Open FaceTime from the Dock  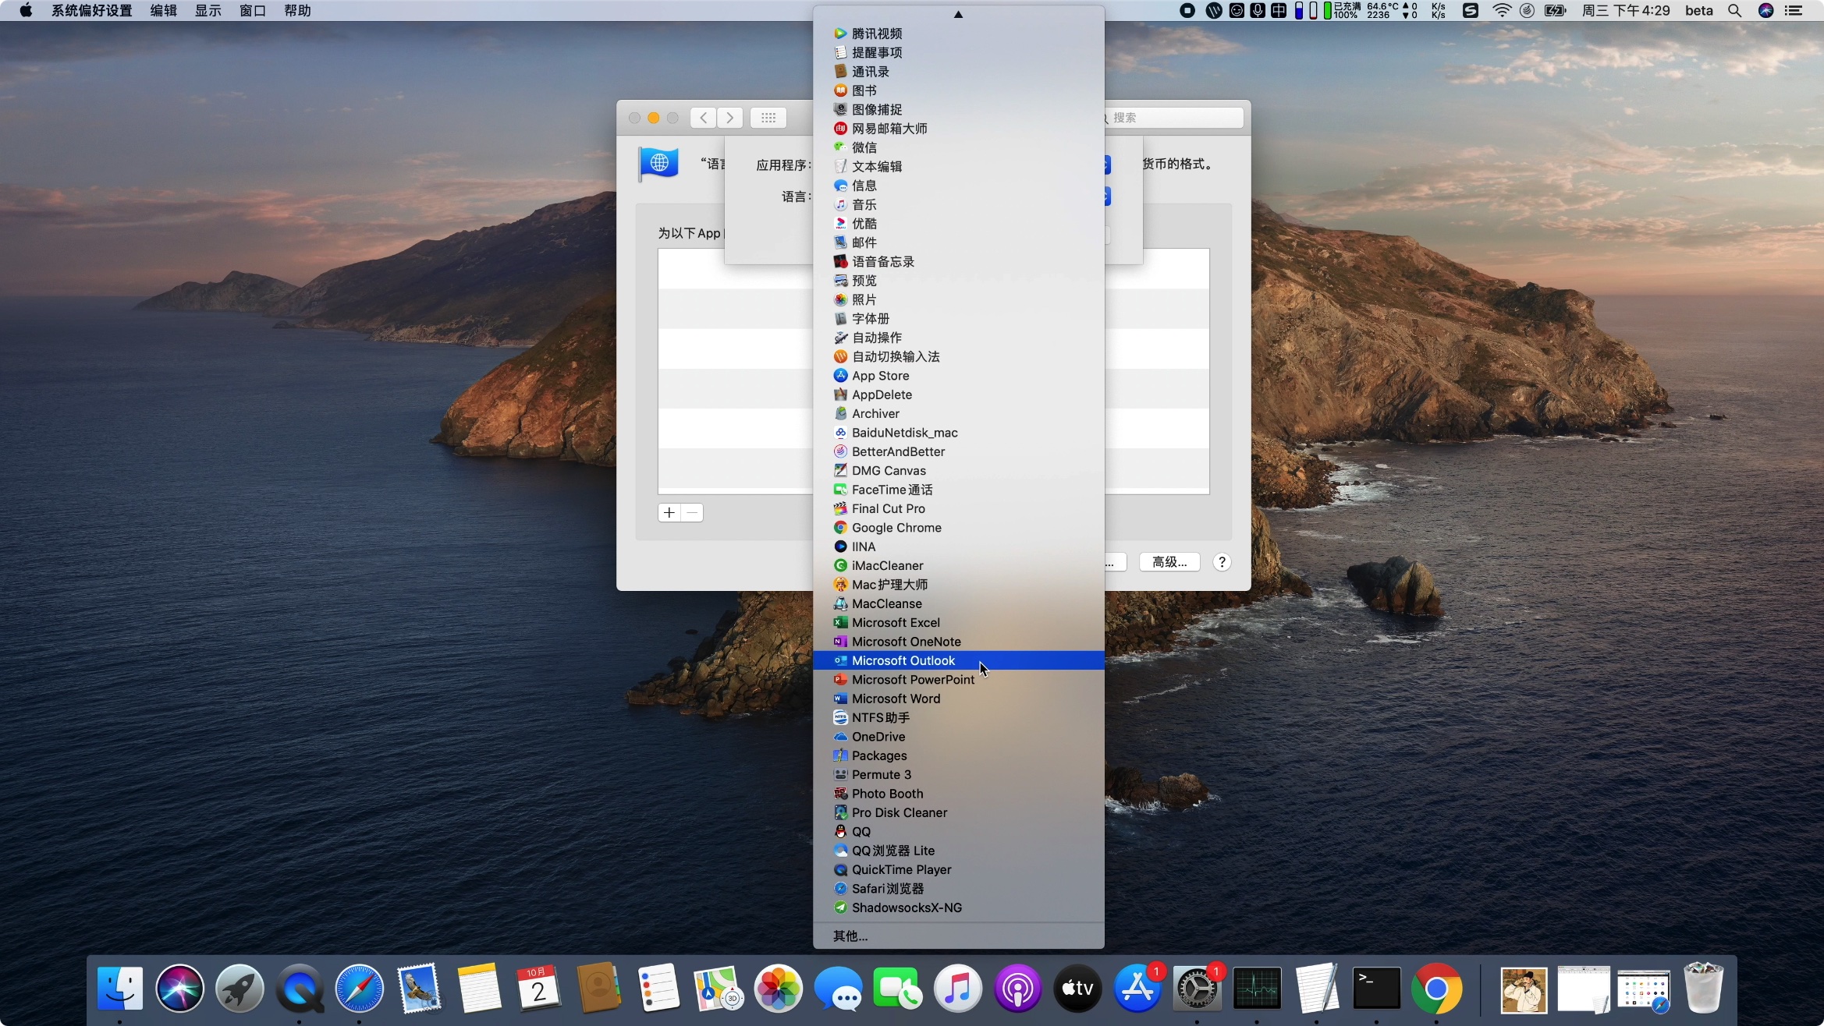(x=897, y=989)
